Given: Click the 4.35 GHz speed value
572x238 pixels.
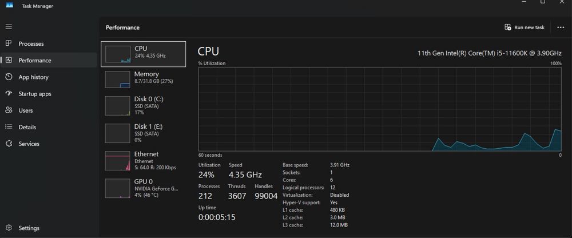Looking at the screenshot, I should [245, 174].
